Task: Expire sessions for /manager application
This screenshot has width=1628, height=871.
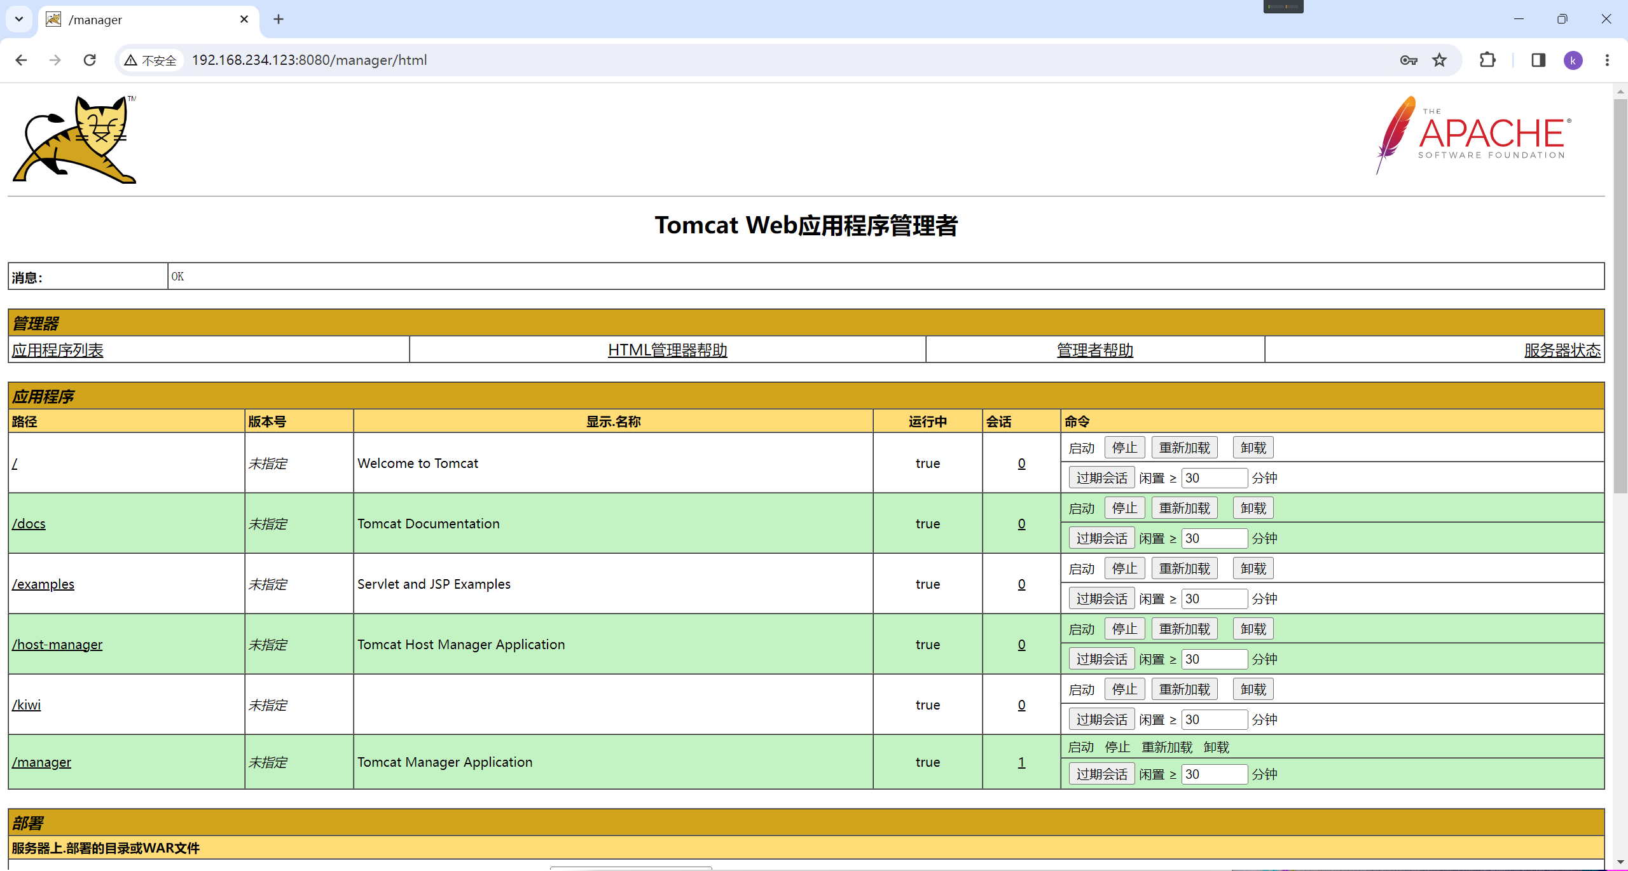Action: click(1101, 774)
